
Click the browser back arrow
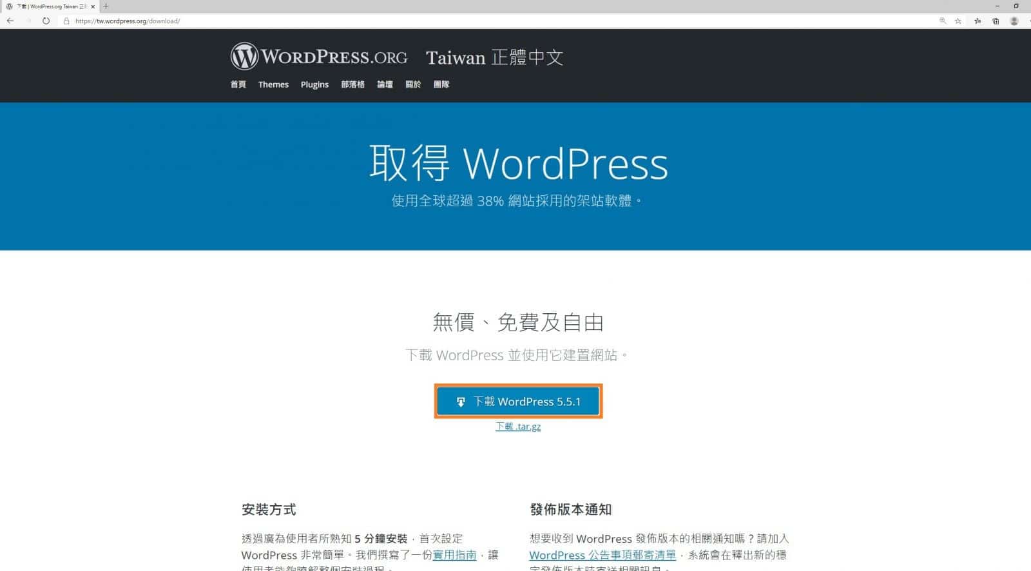click(x=10, y=21)
